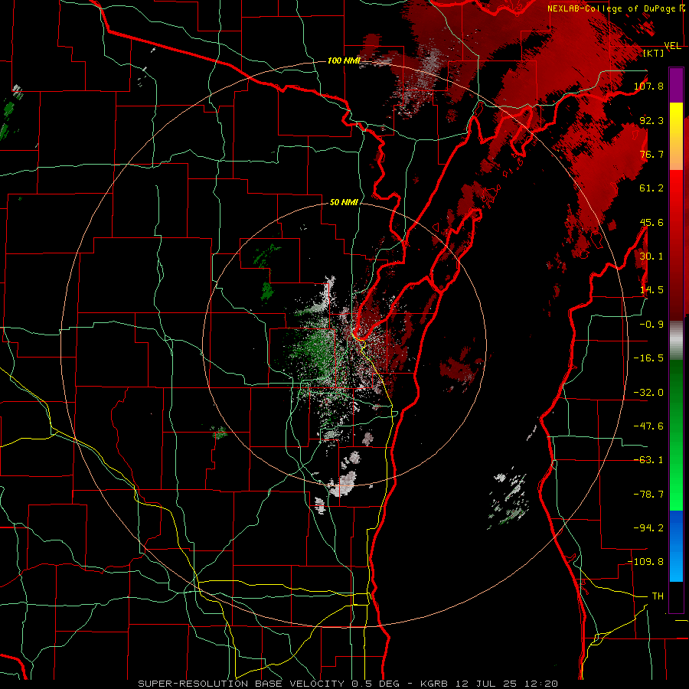This screenshot has width=689, height=689.
Task: Click the -47.6 velocity scale value
Action: [648, 426]
